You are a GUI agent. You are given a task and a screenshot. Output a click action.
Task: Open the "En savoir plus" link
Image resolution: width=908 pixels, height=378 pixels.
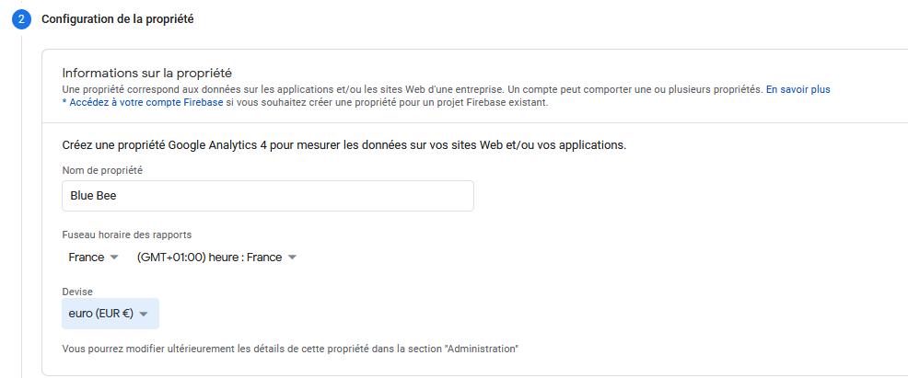point(798,89)
